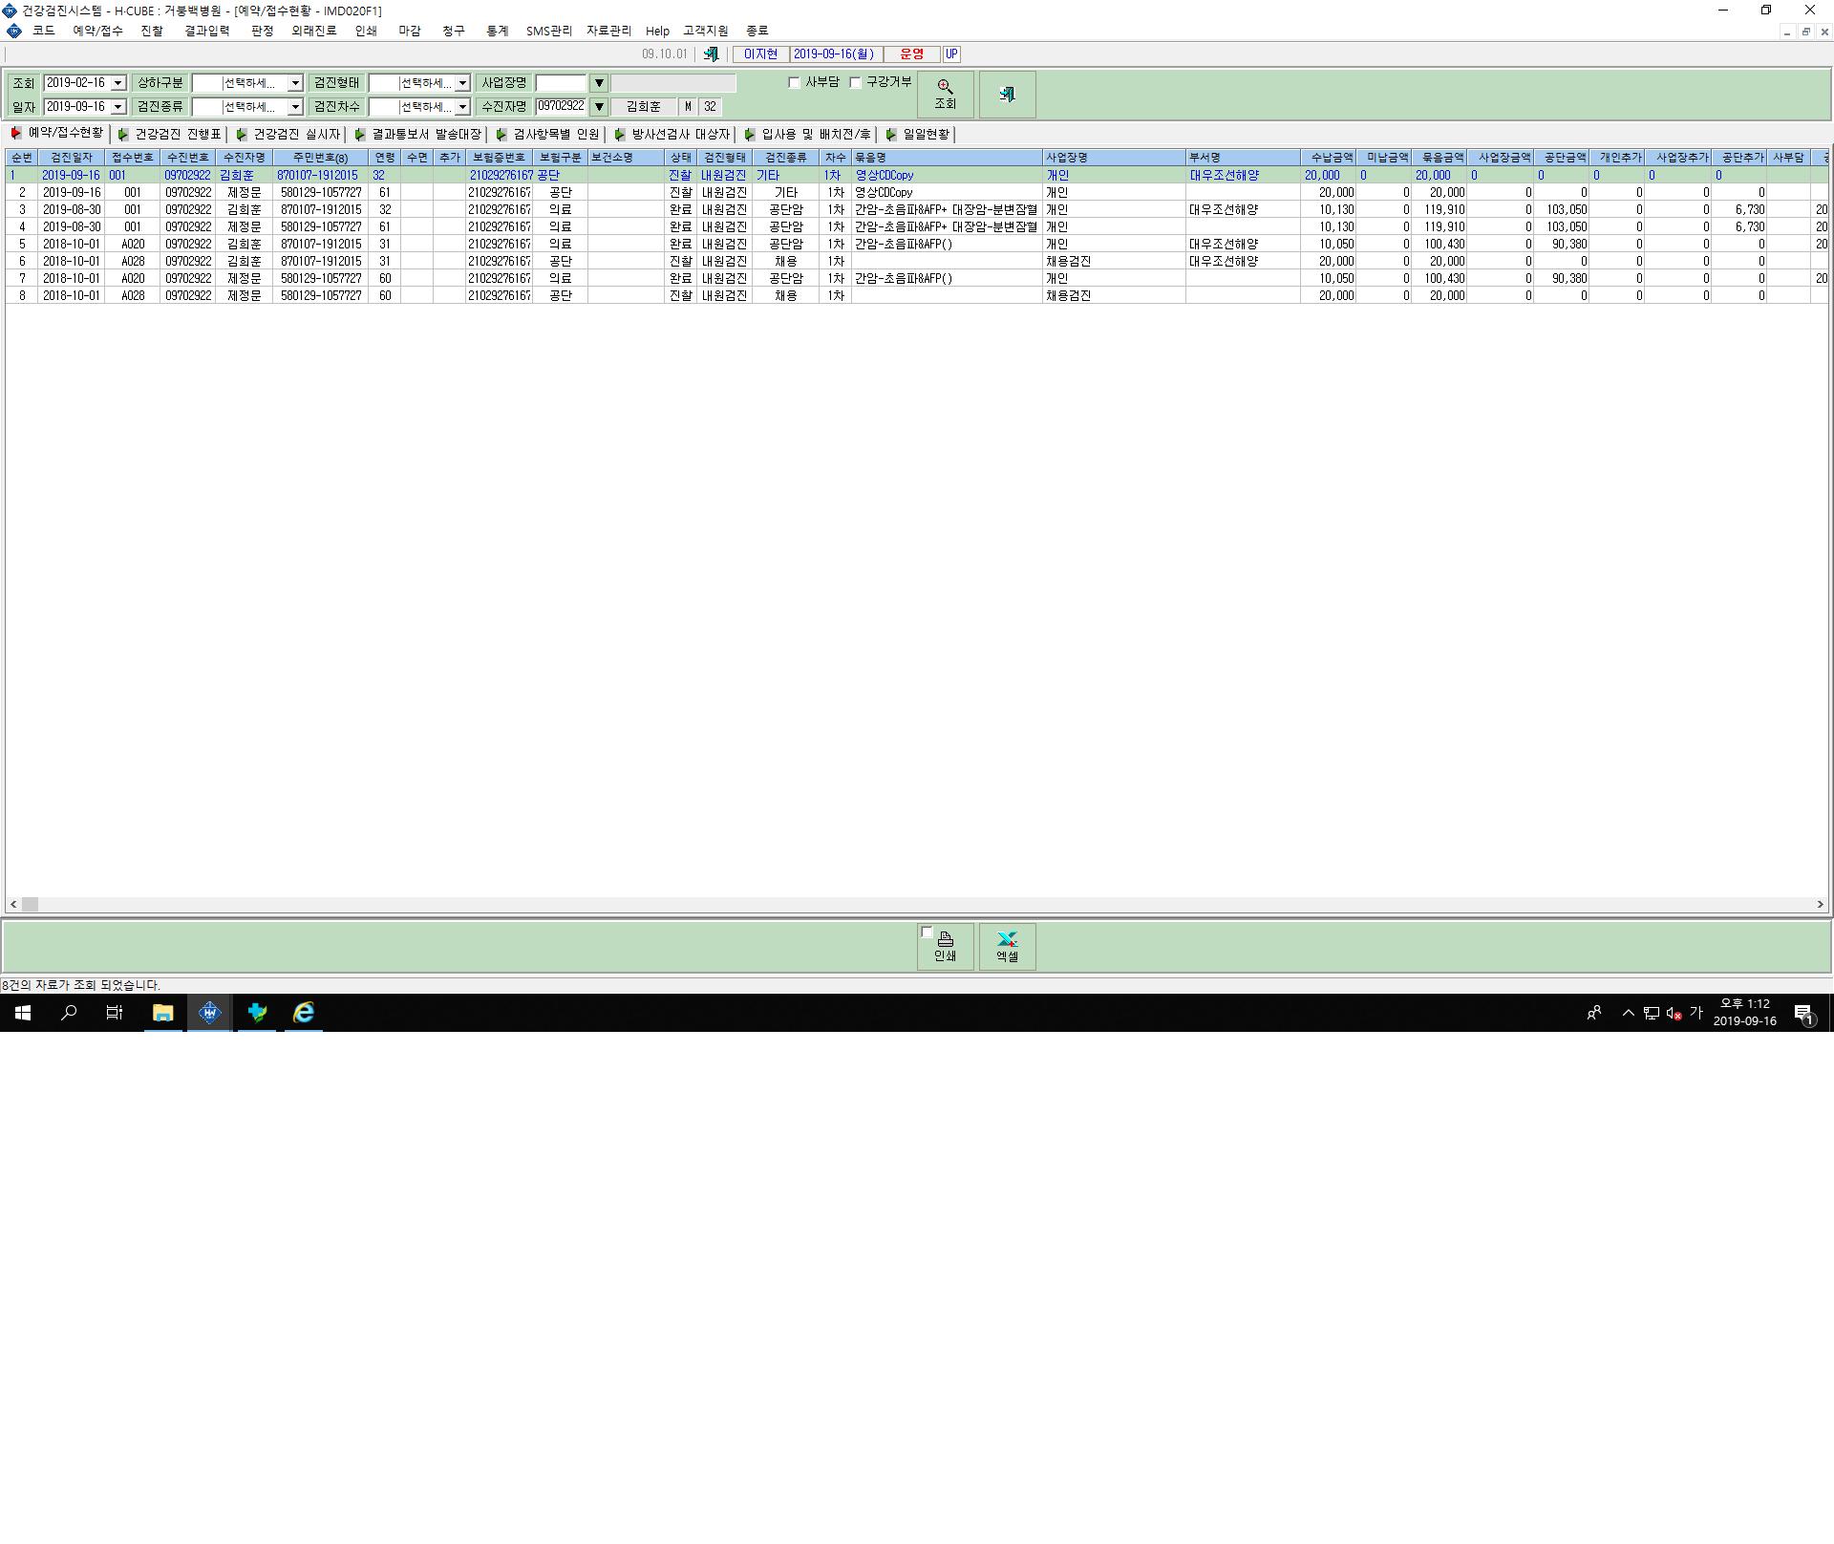Viewport: 1834px width, 1544px height.
Task: Click the UP button in top toolbar
Action: click(951, 54)
